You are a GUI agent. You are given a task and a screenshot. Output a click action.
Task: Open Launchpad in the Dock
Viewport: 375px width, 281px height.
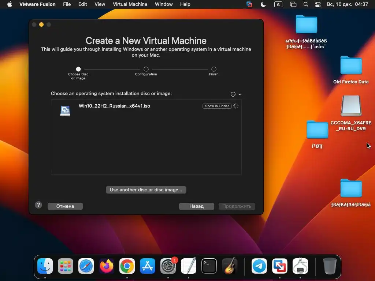66,266
